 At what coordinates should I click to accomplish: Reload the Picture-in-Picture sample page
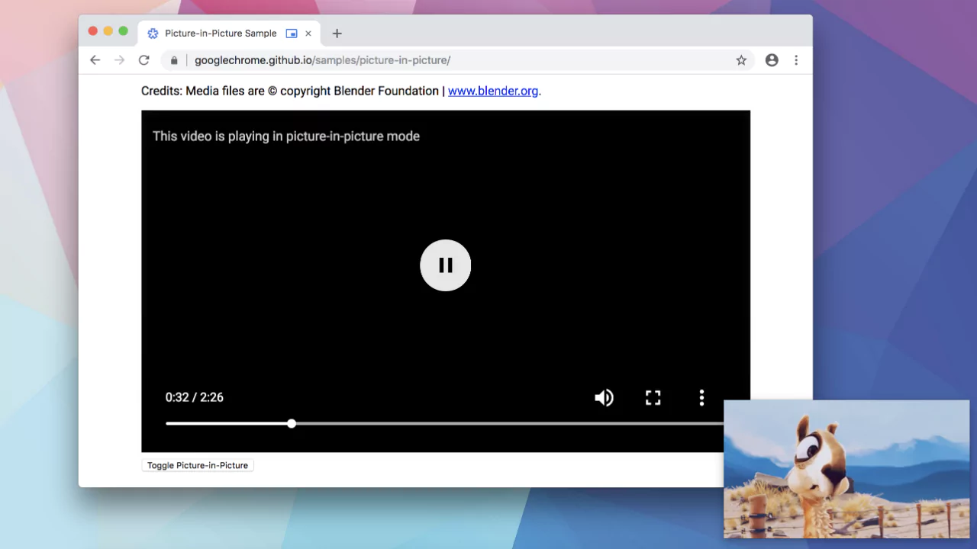[x=143, y=60]
